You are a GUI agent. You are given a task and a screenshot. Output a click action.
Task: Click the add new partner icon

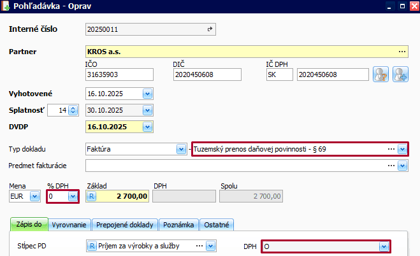coord(400,75)
